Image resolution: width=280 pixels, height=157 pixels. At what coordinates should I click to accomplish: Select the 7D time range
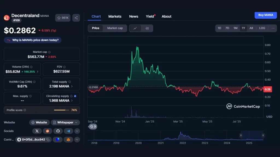227,28
